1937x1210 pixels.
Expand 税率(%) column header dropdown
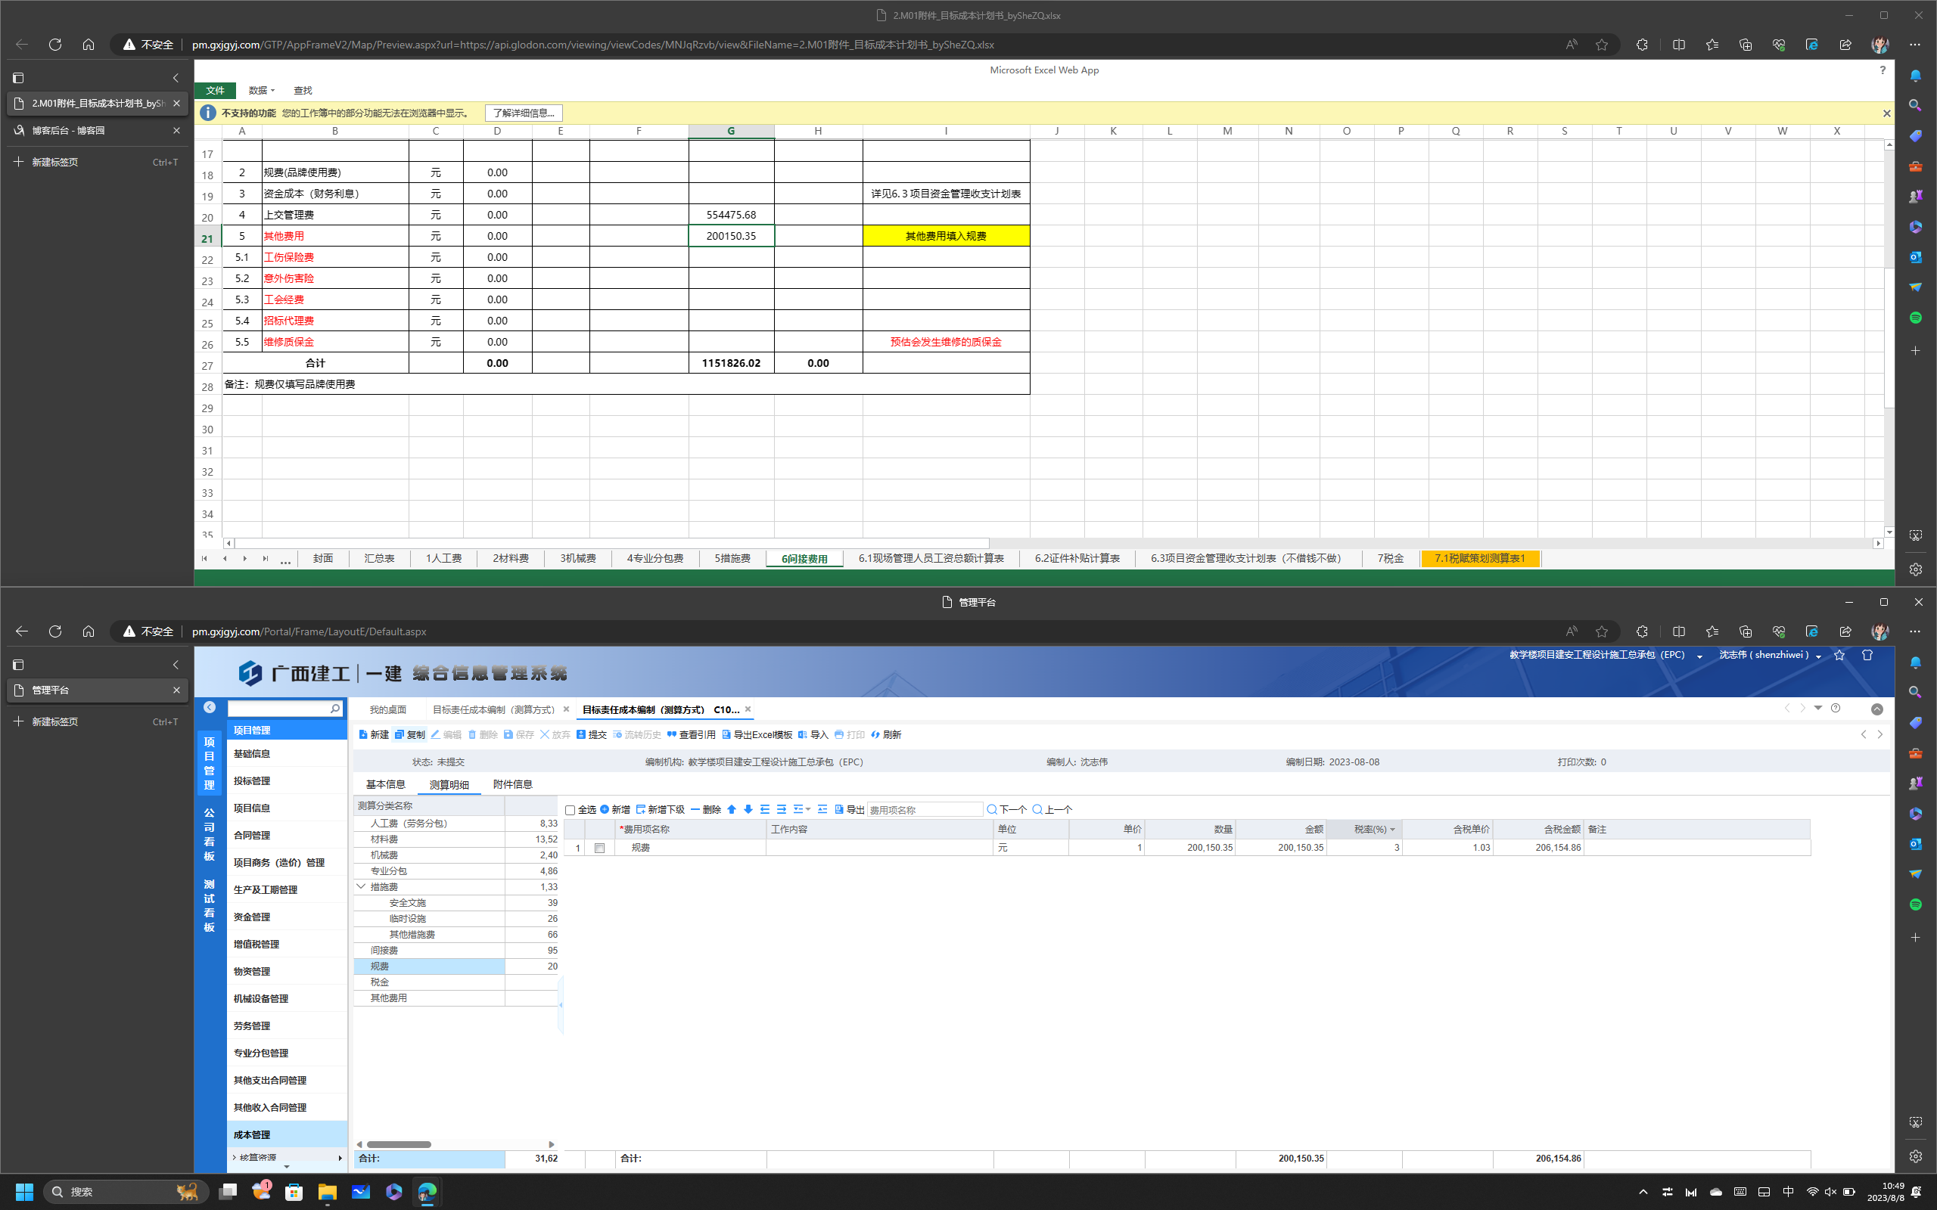1393,830
